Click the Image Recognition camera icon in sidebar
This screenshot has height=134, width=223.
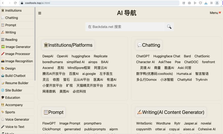3,61
